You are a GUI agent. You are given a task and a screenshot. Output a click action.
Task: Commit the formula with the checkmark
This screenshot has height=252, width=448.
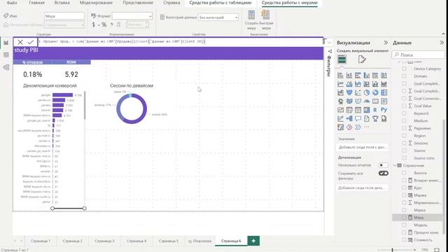point(31,42)
